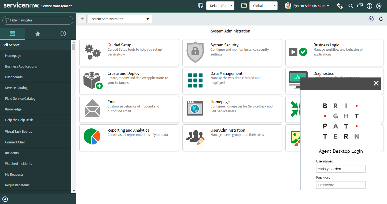The image size is (387, 204).
Task: Open the Global application dropdown
Action: pos(263,6)
